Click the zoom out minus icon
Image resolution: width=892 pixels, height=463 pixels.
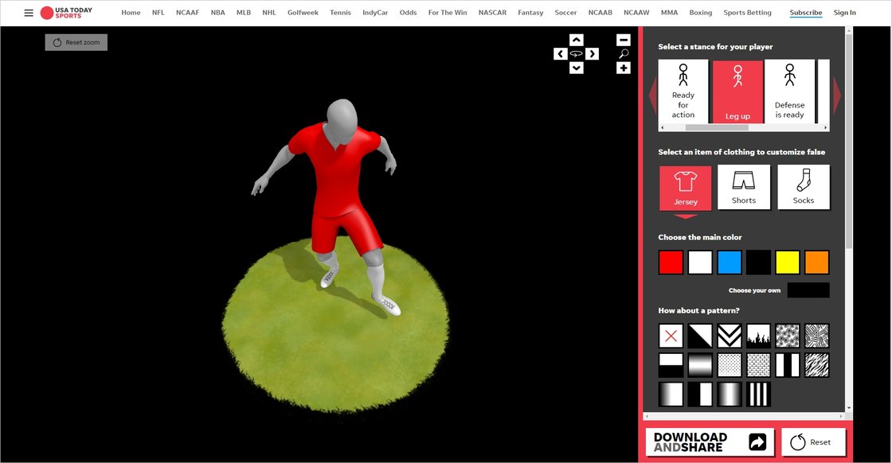point(624,40)
